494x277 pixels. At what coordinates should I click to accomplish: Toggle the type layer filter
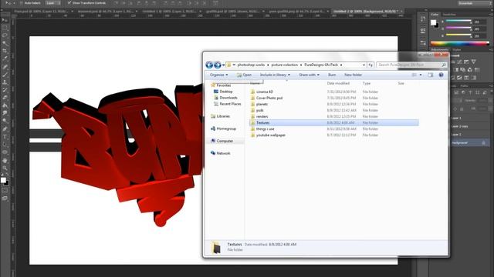click(470, 92)
